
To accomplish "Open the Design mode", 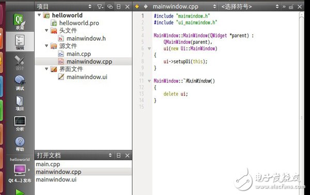I will tap(20, 62).
